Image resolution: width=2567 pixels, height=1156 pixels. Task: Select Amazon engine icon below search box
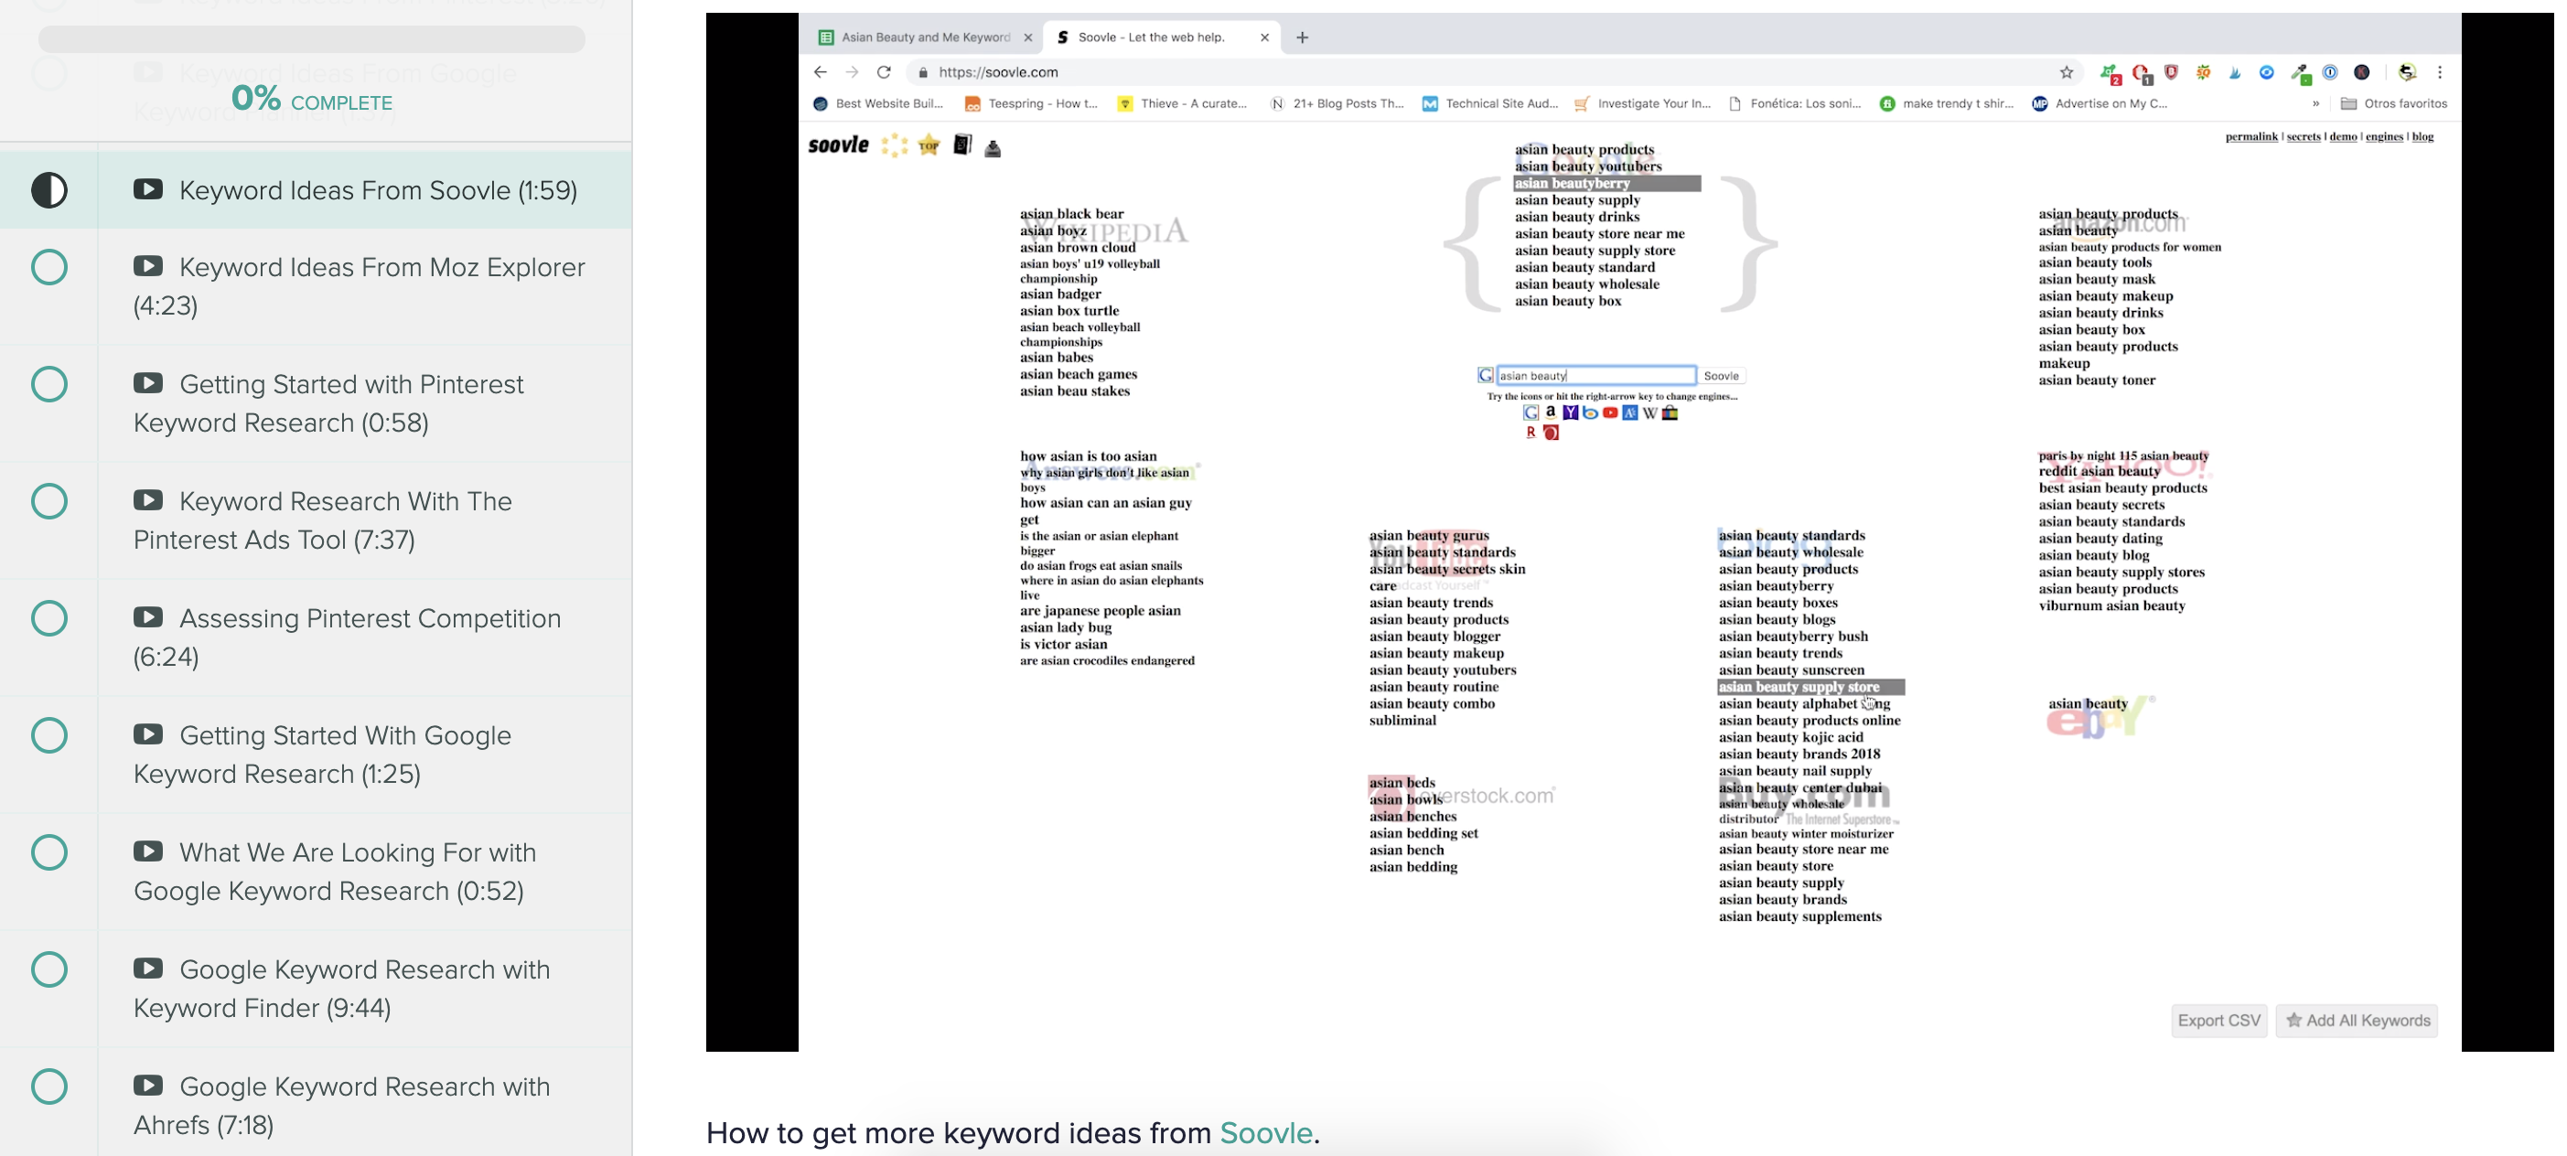[1551, 412]
